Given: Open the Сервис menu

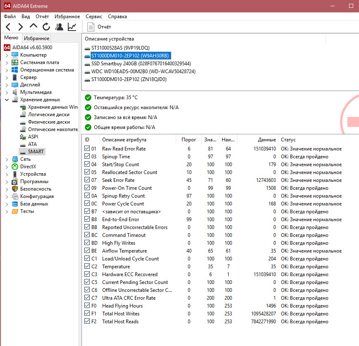Looking at the screenshot, I should point(93,17).
